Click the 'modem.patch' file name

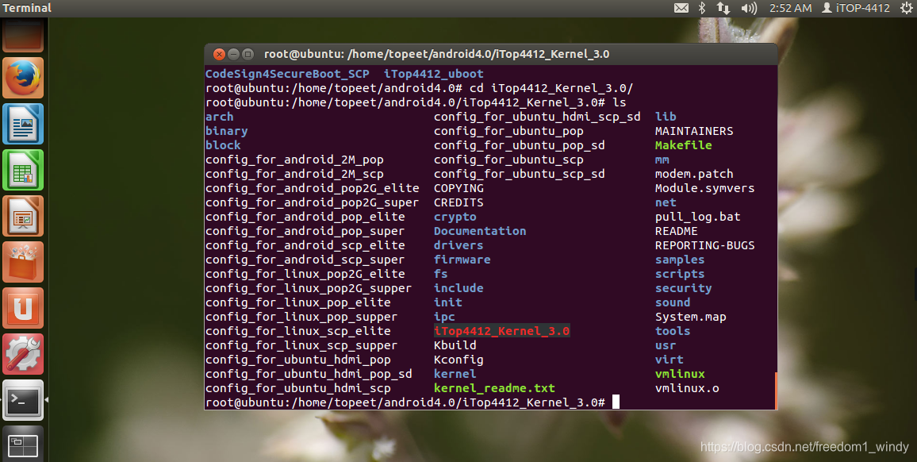pyautogui.click(x=693, y=174)
